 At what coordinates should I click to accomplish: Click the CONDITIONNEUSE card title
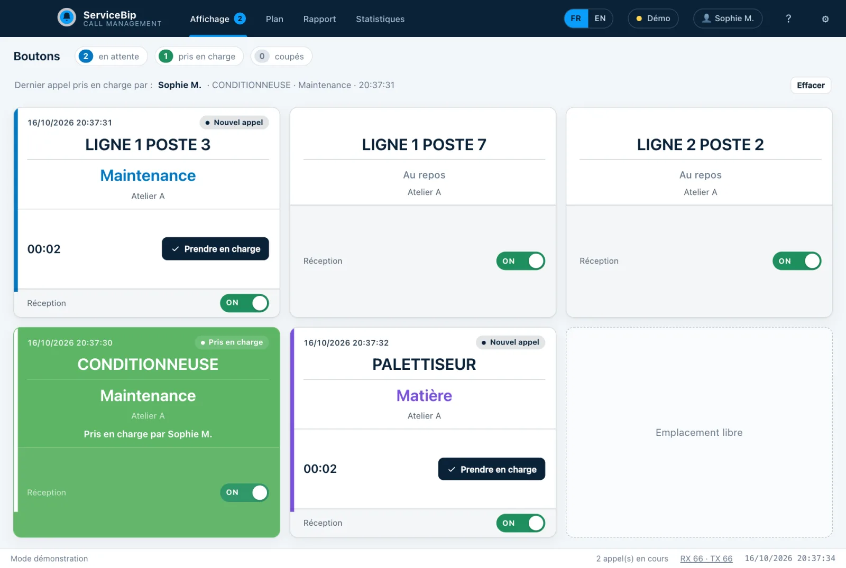coord(148,365)
